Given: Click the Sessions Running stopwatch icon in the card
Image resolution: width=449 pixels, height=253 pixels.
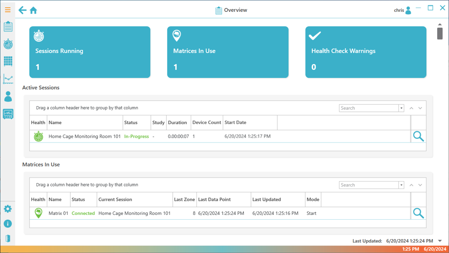Looking at the screenshot, I should [39, 36].
